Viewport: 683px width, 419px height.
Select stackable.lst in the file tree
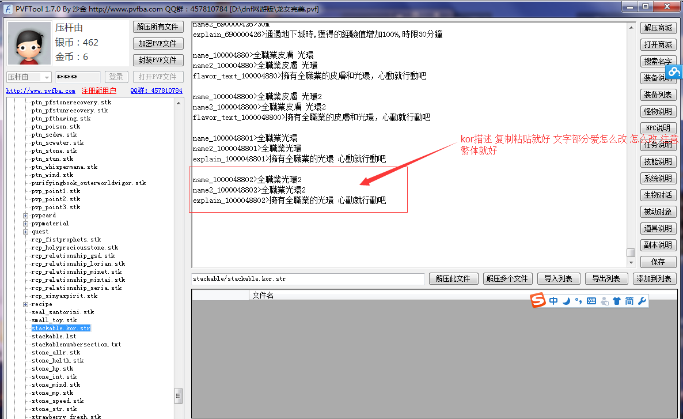click(54, 337)
